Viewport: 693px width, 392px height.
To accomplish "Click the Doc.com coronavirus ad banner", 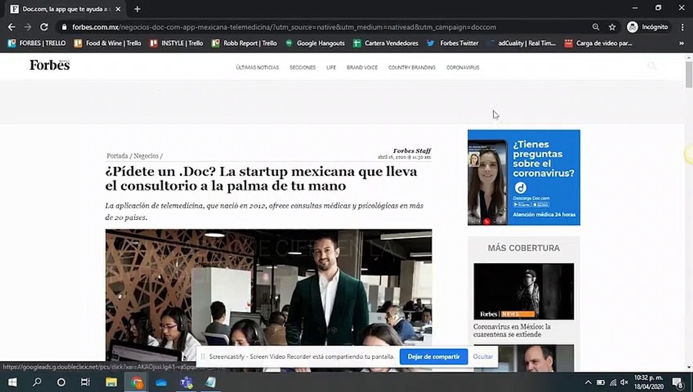I will coord(524,177).
